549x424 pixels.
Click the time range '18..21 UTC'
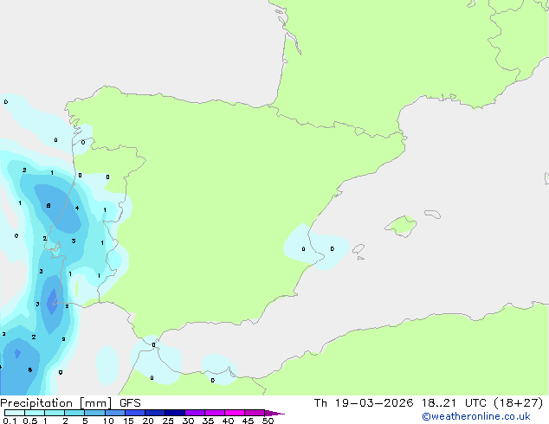point(454,403)
